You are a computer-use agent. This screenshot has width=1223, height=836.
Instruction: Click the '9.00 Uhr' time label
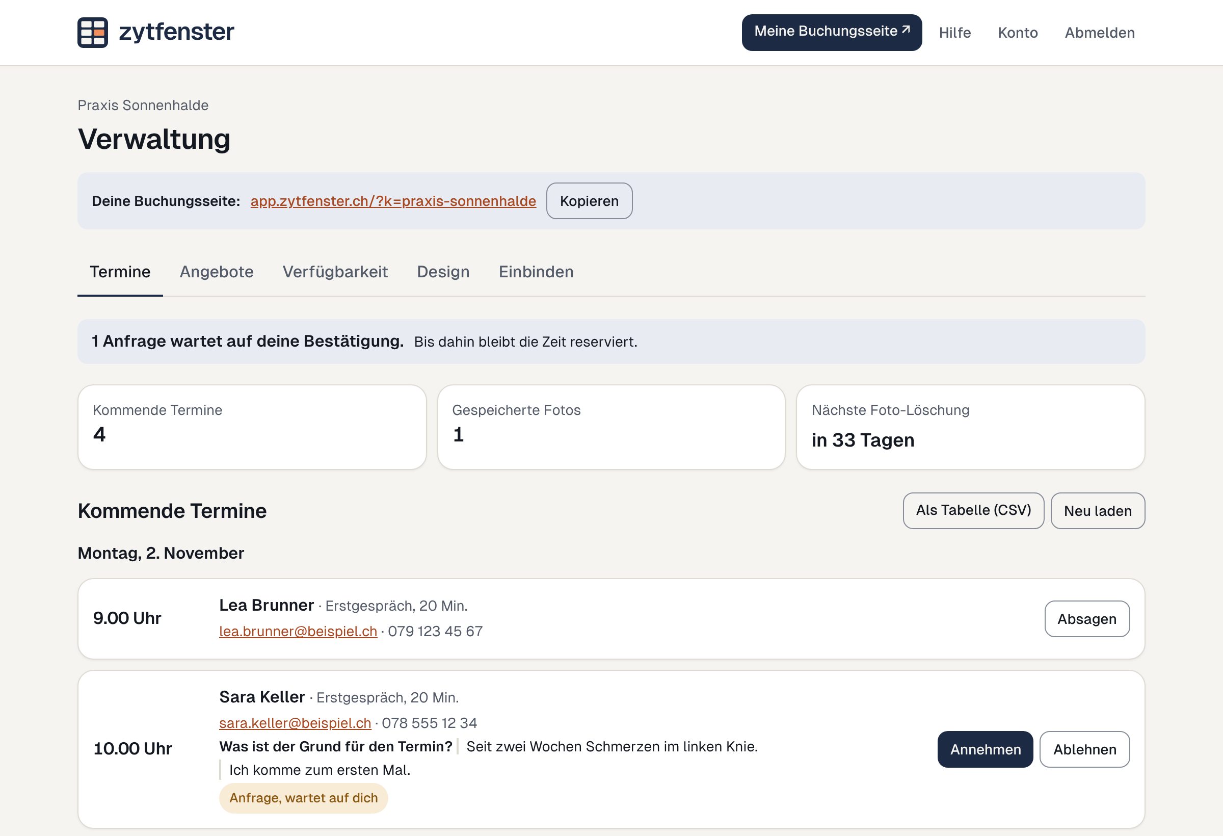tap(127, 618)
